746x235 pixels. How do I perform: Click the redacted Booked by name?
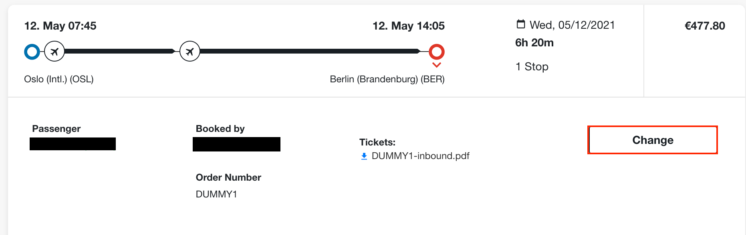coord(236,144)
